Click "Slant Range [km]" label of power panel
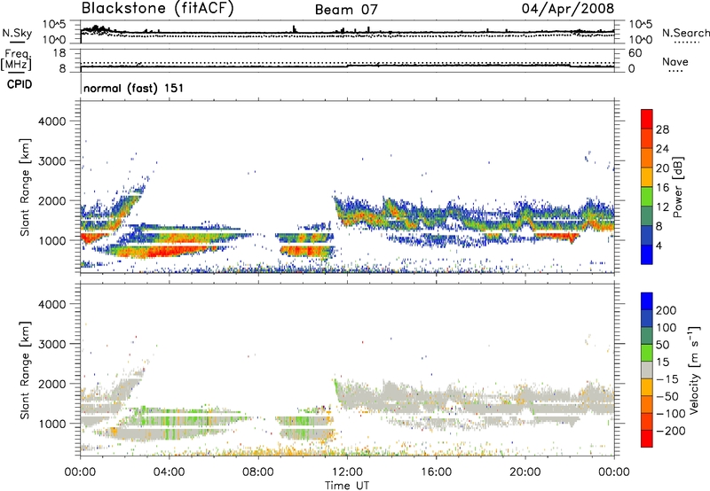Screen dimensions: 710x491 (25, 187)
